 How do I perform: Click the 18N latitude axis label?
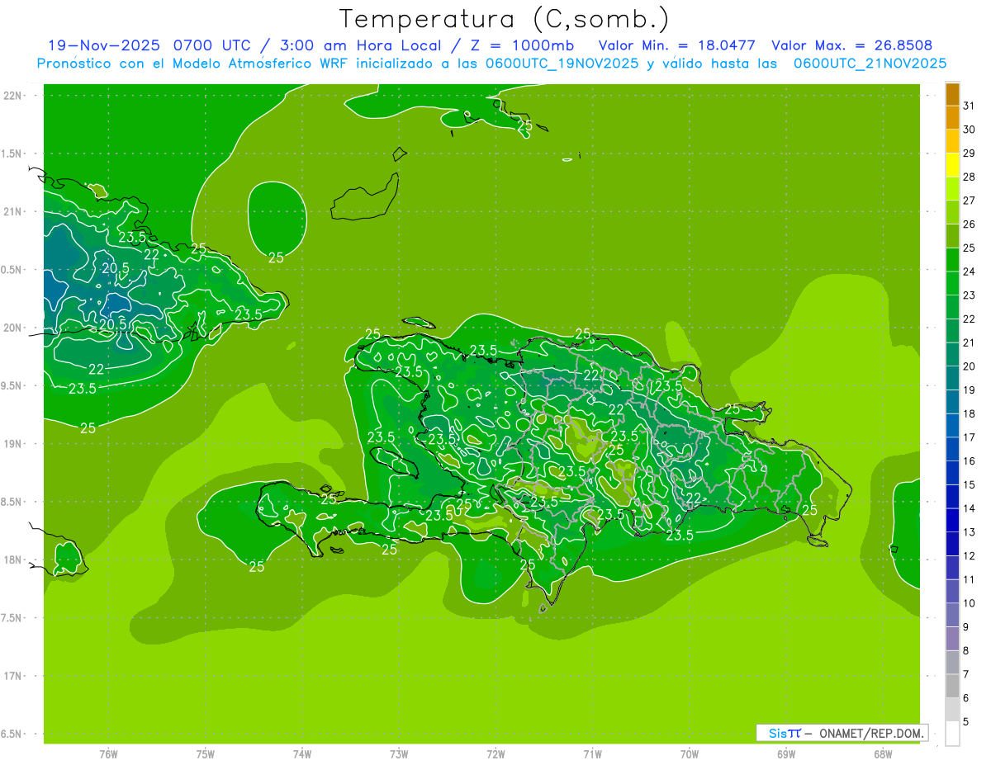coord(13,560)
